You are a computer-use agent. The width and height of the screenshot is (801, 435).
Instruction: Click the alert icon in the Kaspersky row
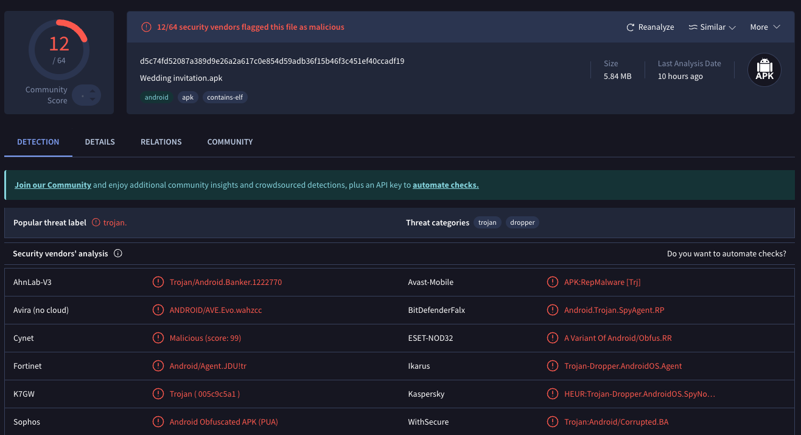(x=553, y=394)
